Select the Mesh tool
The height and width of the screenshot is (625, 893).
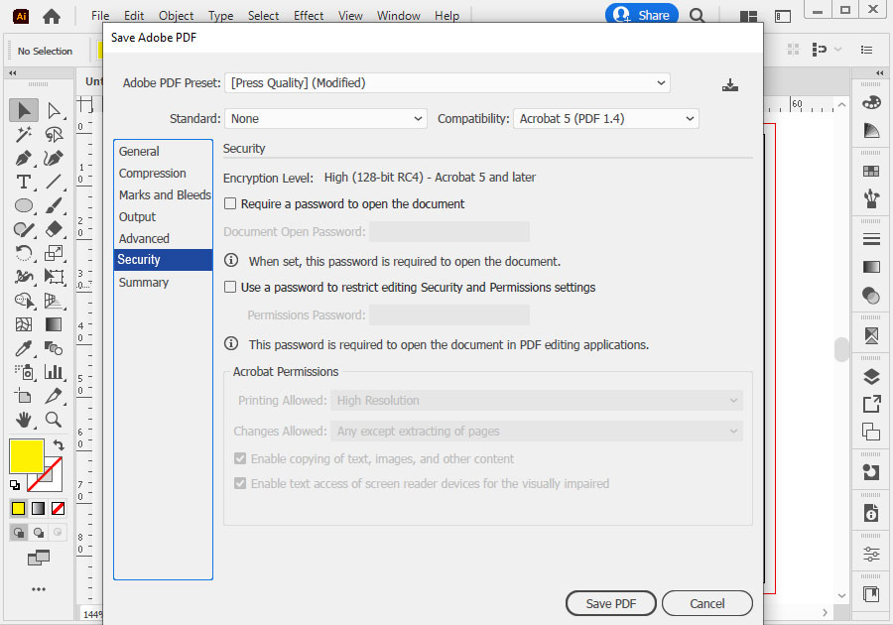[24, 324]
